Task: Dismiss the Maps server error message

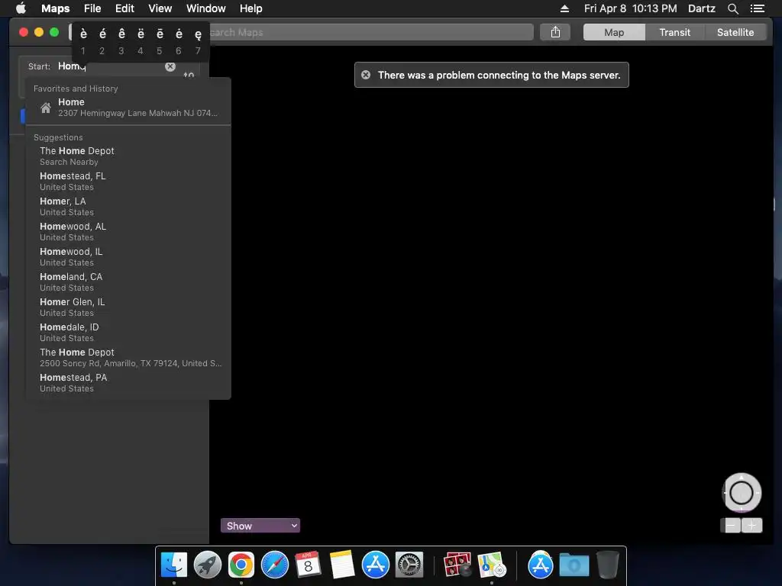Action: point(366,75)
